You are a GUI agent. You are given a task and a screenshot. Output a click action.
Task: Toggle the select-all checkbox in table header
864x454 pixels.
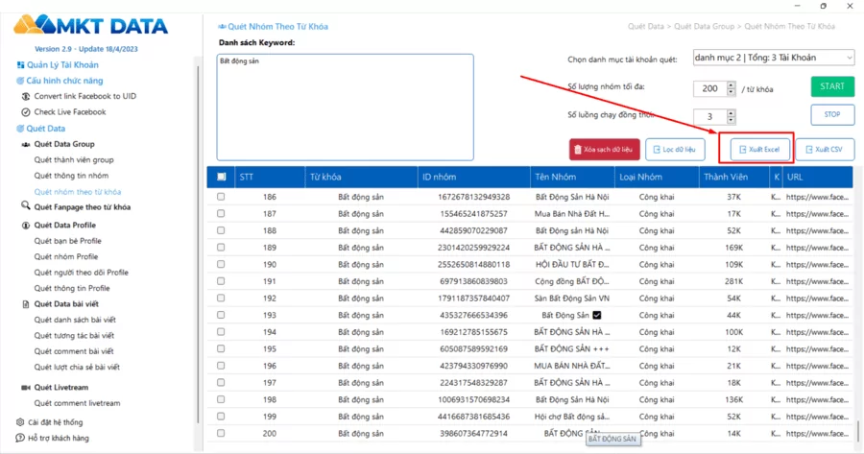click(222, 177)
